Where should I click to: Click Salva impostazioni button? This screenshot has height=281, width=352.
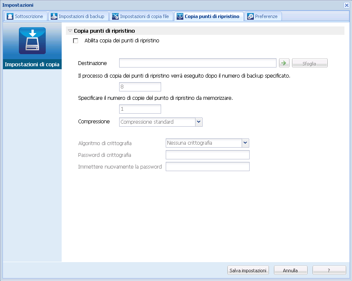pos(248,270)
